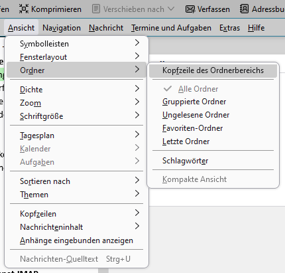The width and height of the screenshot is (285, 273).
Task: Click the Verfassen compose envelope icon
Action: [x=190, y=9]
